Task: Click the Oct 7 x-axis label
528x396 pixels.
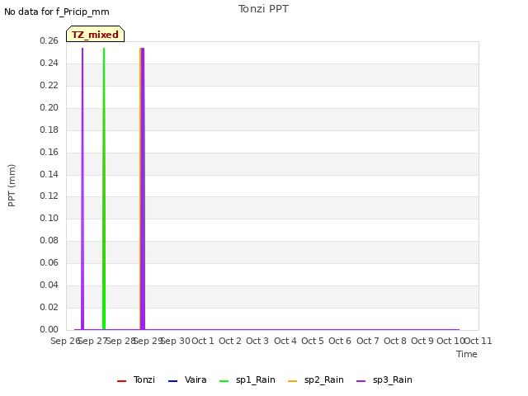Action: [x=368, y=341]
